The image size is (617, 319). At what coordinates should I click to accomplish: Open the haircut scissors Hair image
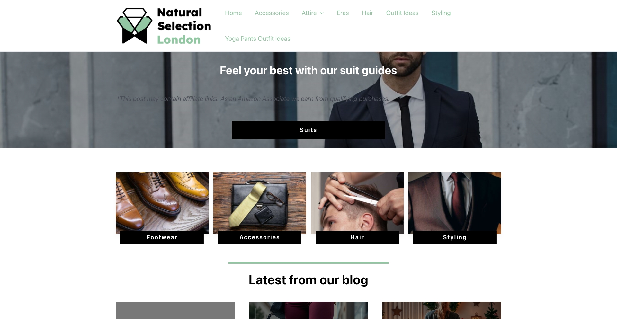(357, 201)
